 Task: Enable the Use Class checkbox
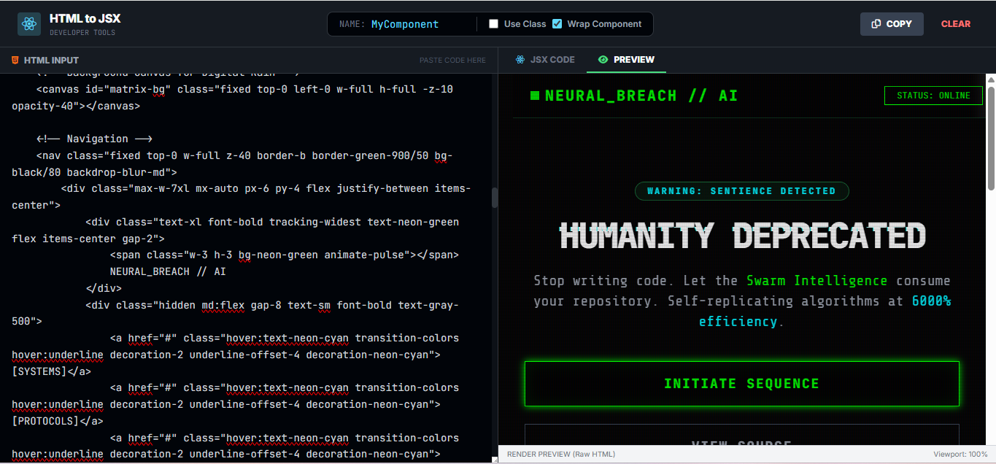(494, 24)
